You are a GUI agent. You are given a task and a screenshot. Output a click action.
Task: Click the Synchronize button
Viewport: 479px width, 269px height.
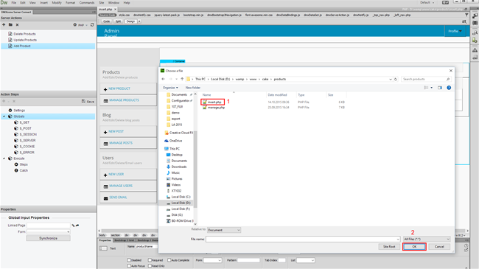click(x=48, y=238)
